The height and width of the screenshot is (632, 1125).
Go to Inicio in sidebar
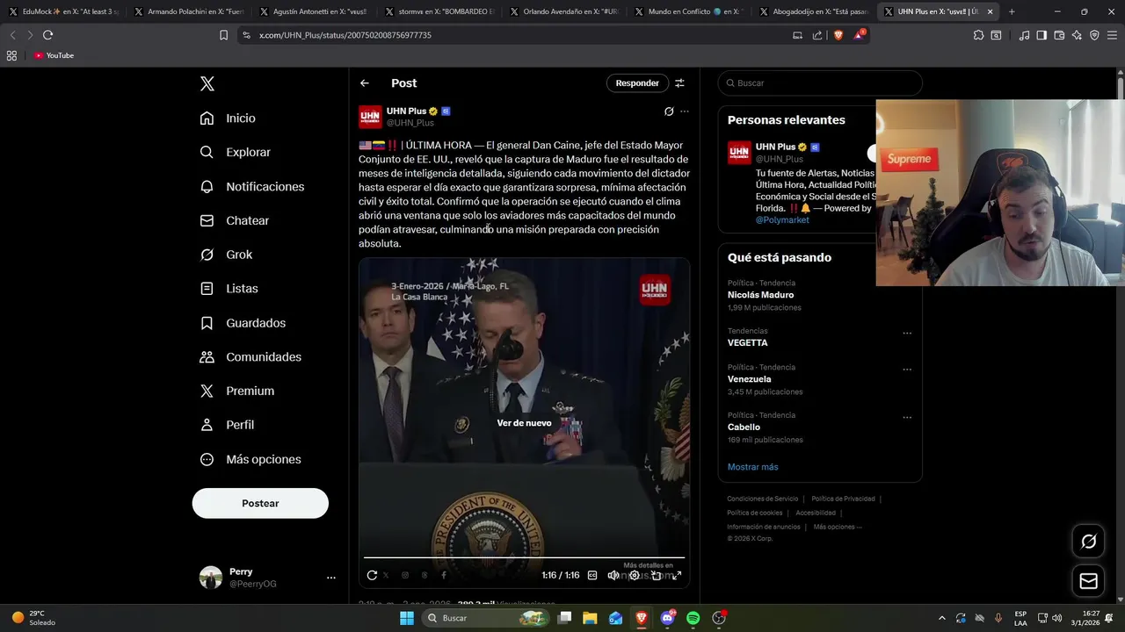pos(228,118)
